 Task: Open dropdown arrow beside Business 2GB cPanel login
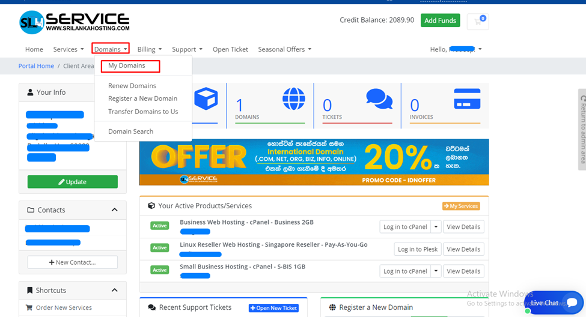[x=436, y=227]
